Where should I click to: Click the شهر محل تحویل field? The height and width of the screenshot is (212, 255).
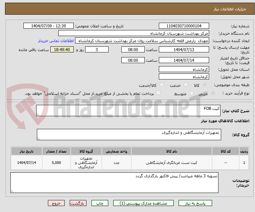pyautogui.click(x=184, y=76)
